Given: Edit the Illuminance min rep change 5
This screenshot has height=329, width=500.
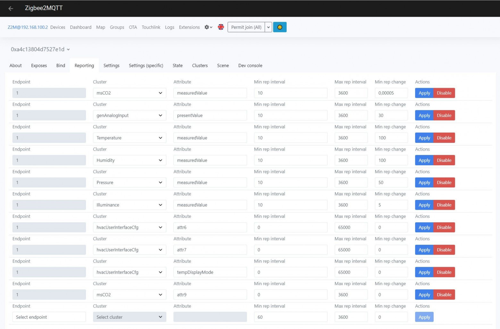Looking at the screenshot, I should click(391, 205).
